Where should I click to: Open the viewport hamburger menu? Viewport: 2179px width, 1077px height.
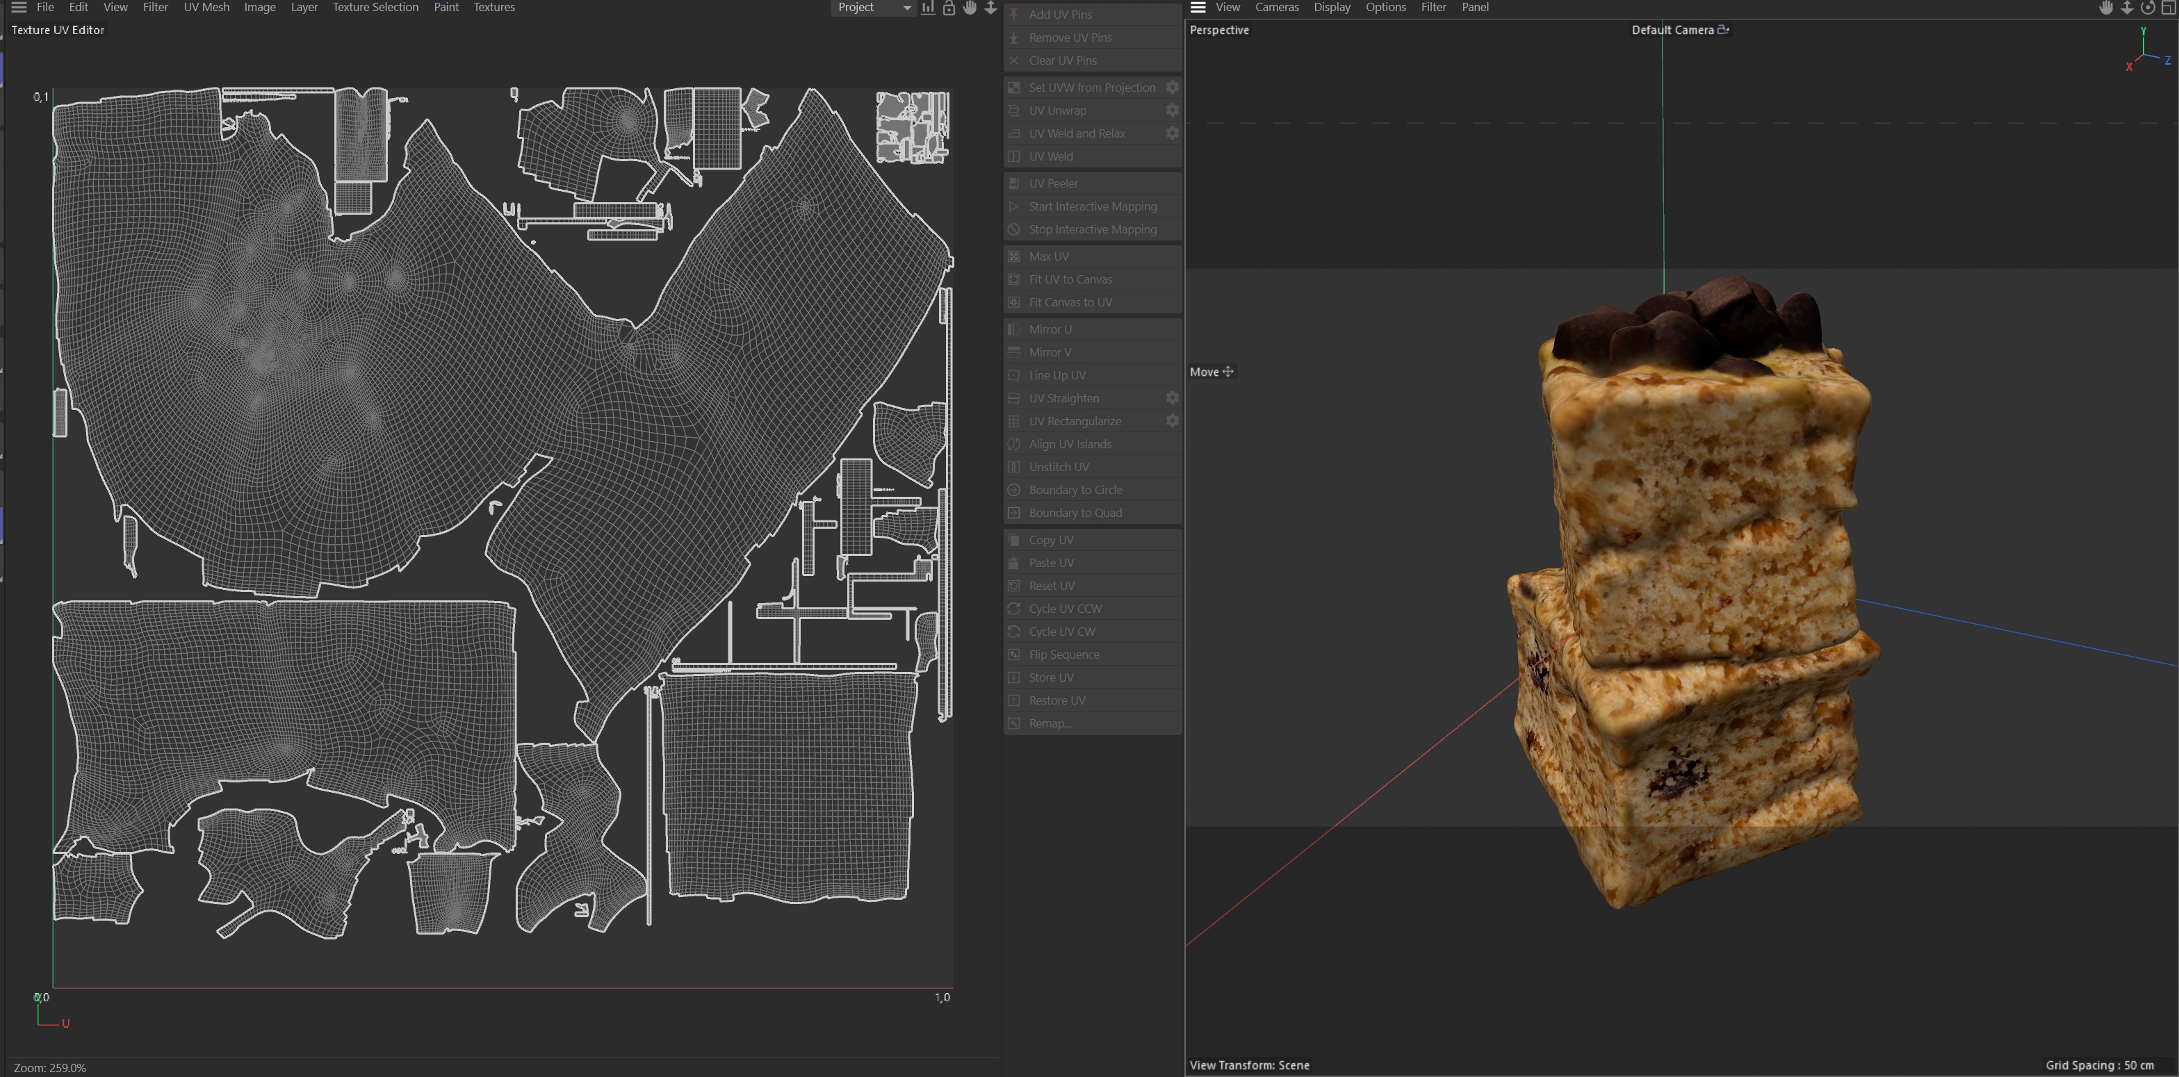click(1198, 8)
